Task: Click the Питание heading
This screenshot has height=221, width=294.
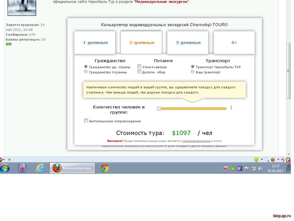Action: point(163,61)
